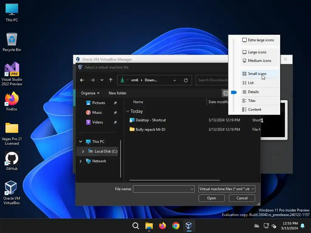Click the vm6 breadcrumb in address bar
Viewport: 311px width, 233px height.
click(x=135, y=80)
